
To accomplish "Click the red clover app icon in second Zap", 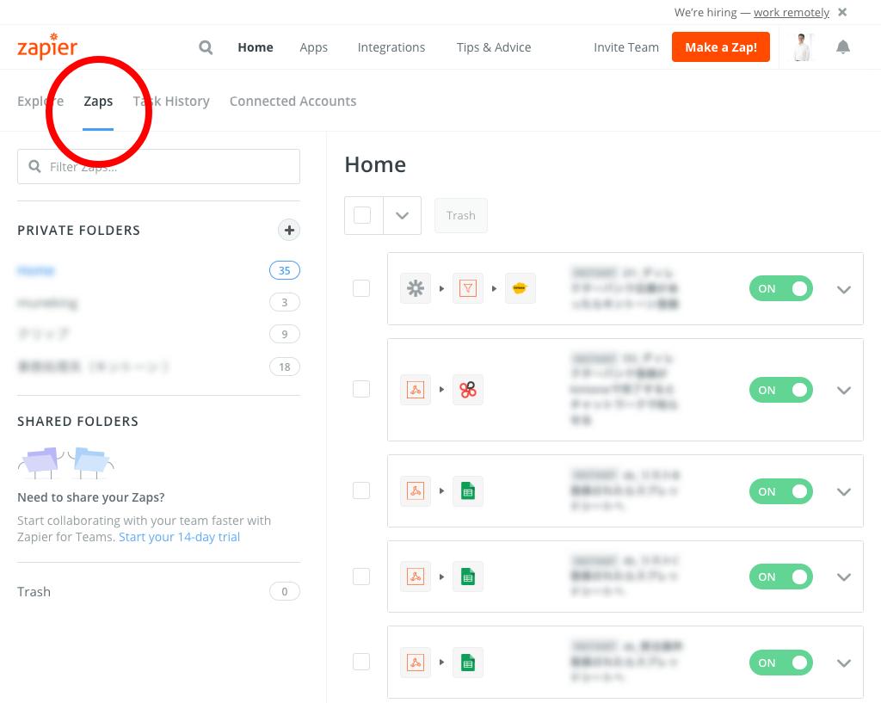I will click(x=467, y=390).
